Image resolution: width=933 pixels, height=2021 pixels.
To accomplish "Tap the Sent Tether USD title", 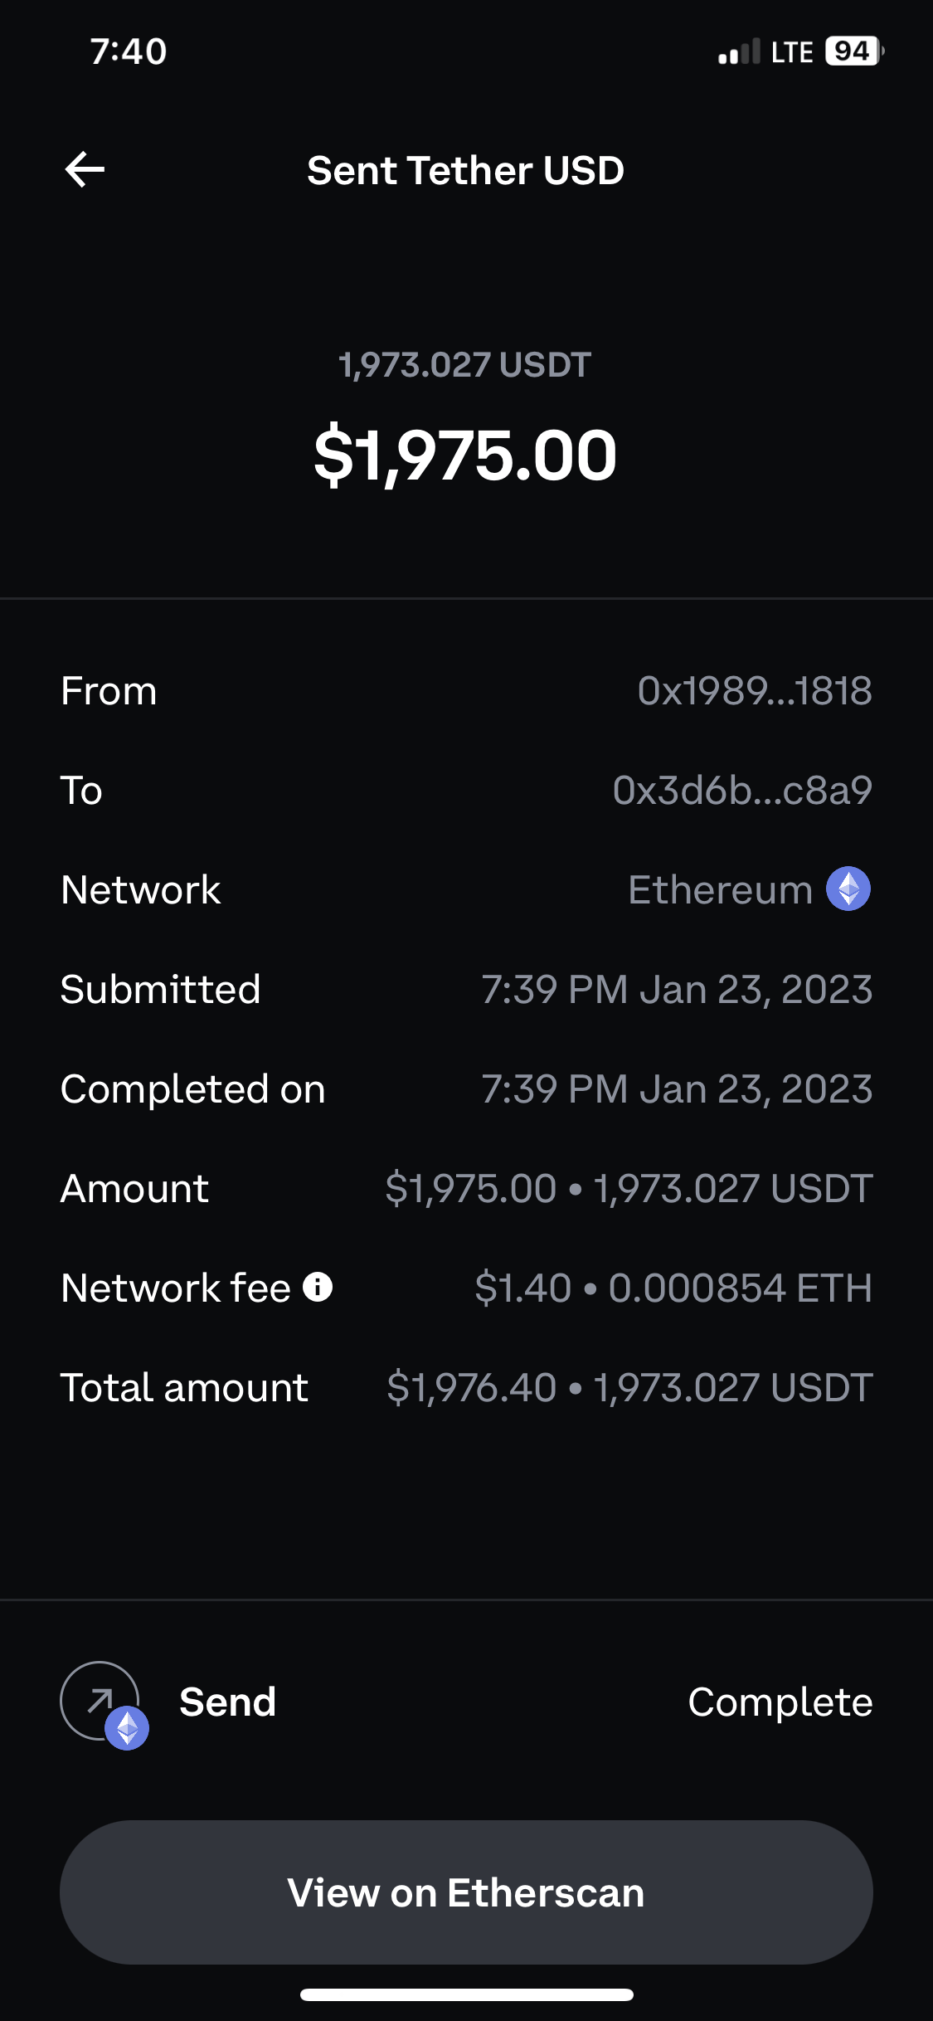I will (x=465, y=171).
